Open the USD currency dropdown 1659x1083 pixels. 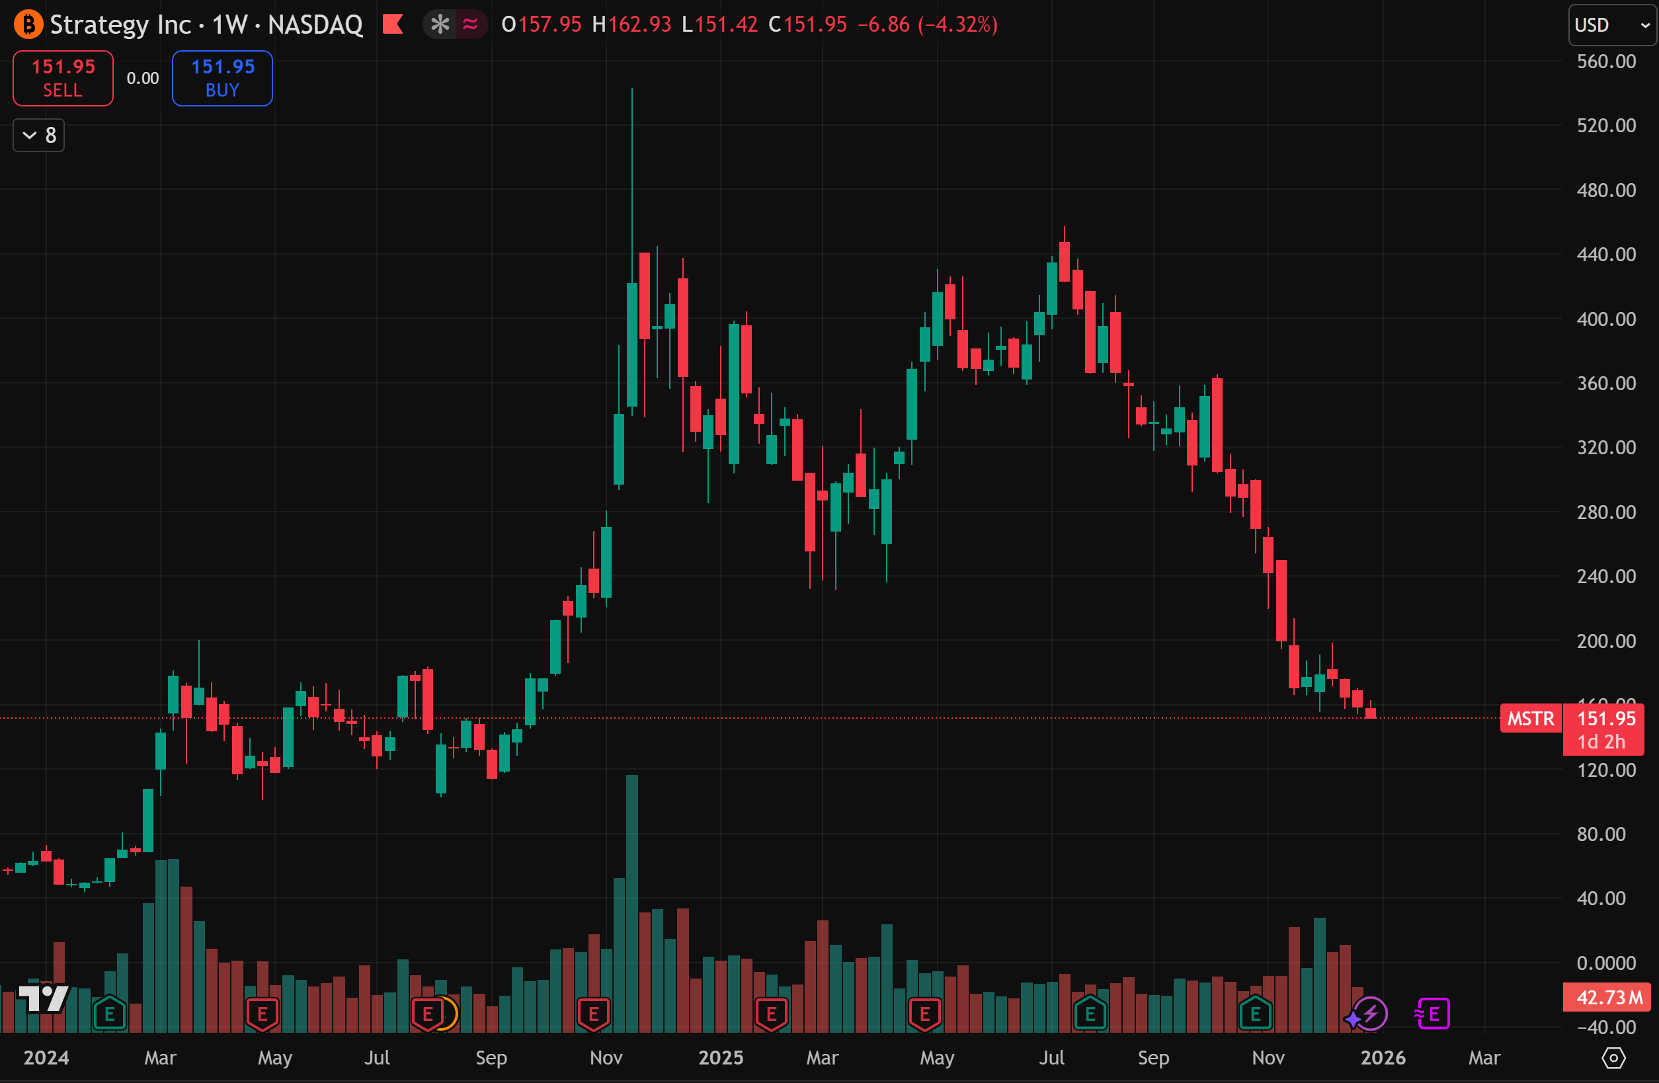click(x=1611, y=25)
